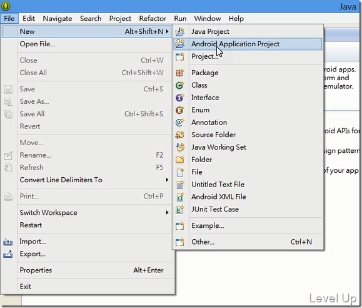Open the Window menu

pos(208,19)
